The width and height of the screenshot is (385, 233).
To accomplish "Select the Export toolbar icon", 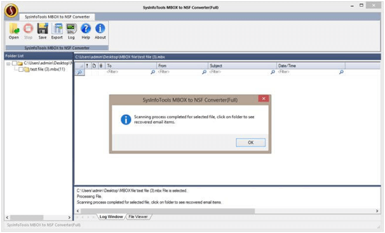I will tap(57, 31).
